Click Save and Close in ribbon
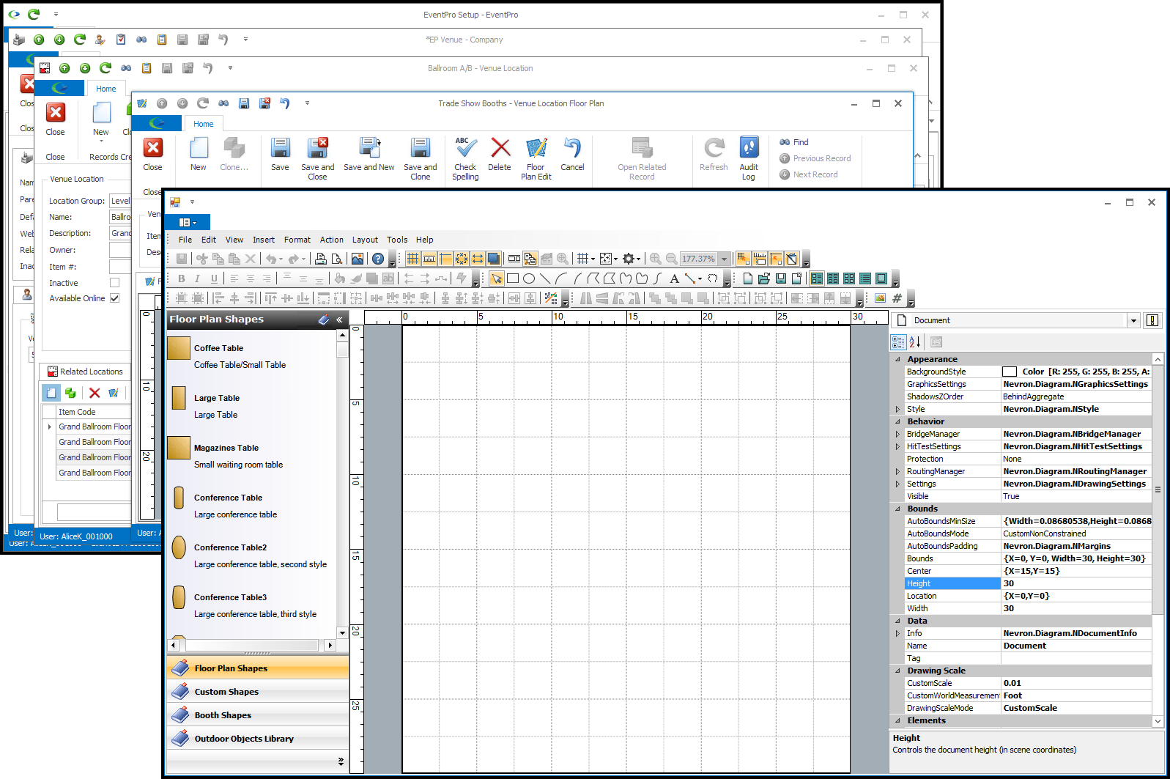Image resolution: width=1170 pixels, height=779 pixels. pos(317,158)
